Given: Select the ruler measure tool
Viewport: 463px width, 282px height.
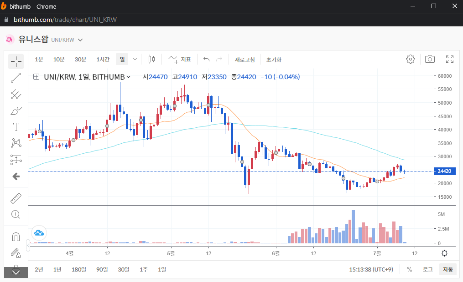Looking at the screenshot, I should [16, 198].
